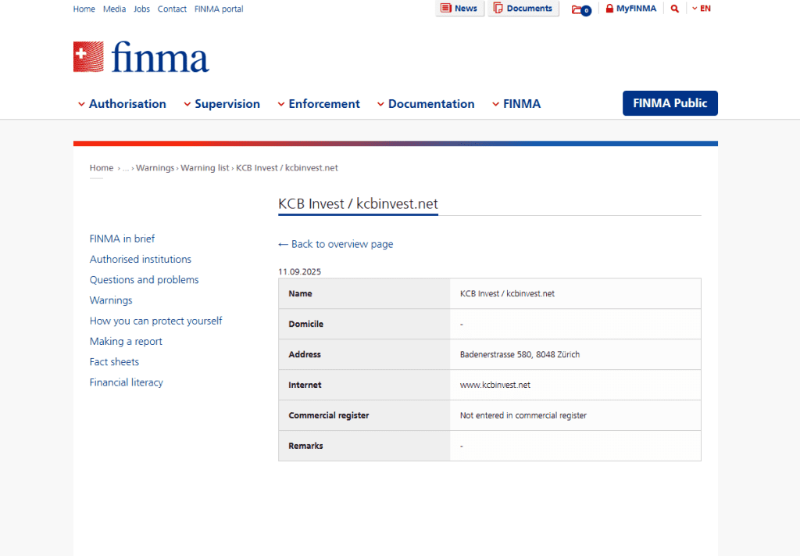The width and height of the screenshot is (800, 556).
Task: Open Fact sheets sidebar link
Action: coord(114,361)
